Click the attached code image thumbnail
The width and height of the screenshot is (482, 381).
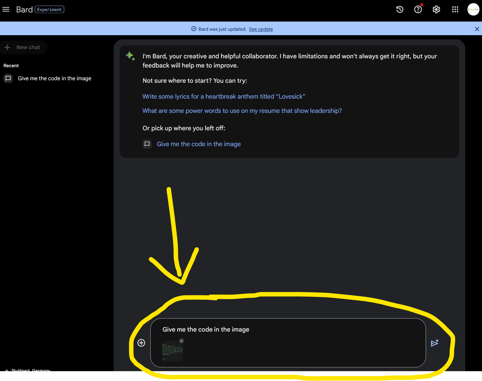[x=172, y=352]
